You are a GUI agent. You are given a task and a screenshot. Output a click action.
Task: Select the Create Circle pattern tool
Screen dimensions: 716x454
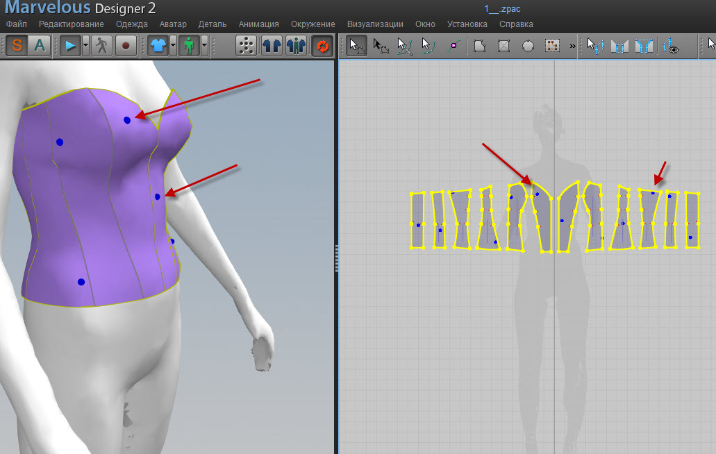click(x=528, y=47)
